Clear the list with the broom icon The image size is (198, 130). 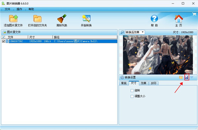[62, 19]
